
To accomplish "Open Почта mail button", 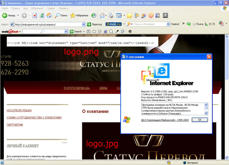I will pos(198,24).
